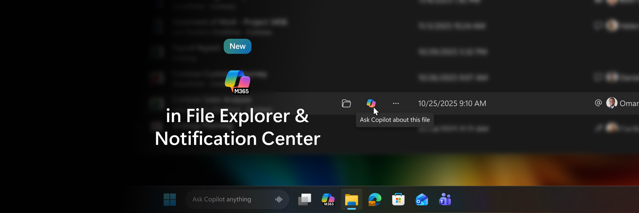Click the @ mention icon beside Omar
The image size is (639, 213).
click(x=598, y=103)
